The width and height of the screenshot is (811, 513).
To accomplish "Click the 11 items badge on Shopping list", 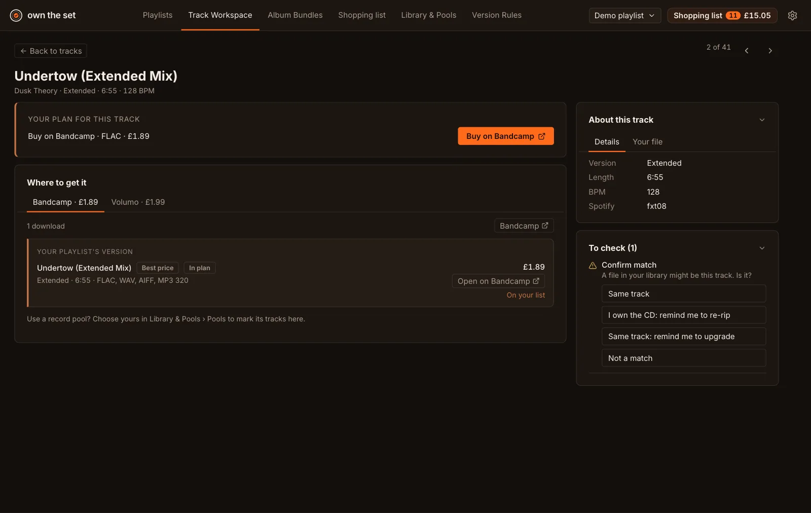I will tap(733, 15).
